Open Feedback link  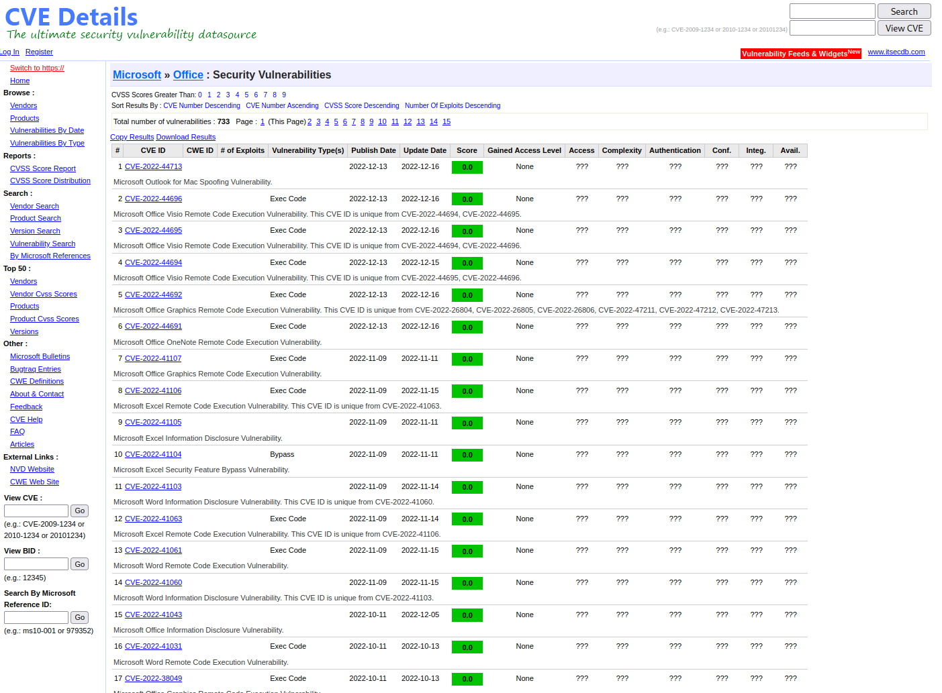[26, 407]
